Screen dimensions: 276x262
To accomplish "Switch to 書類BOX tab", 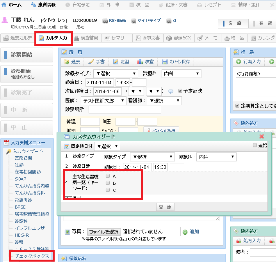I will point(179,38).
